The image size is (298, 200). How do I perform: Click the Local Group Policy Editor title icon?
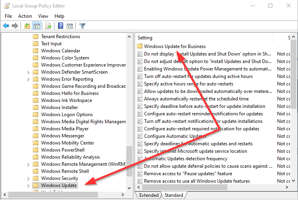click(7, 6)
